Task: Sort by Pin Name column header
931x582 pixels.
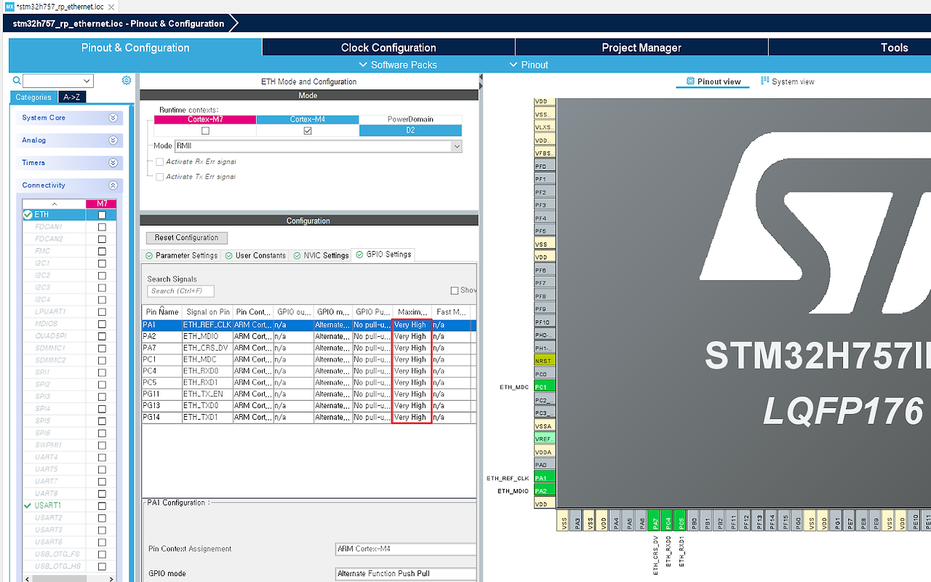Action: [x=161, y=312]
